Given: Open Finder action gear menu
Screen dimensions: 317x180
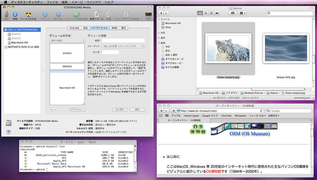Looking at the screenshot, I should click(242, 13).
